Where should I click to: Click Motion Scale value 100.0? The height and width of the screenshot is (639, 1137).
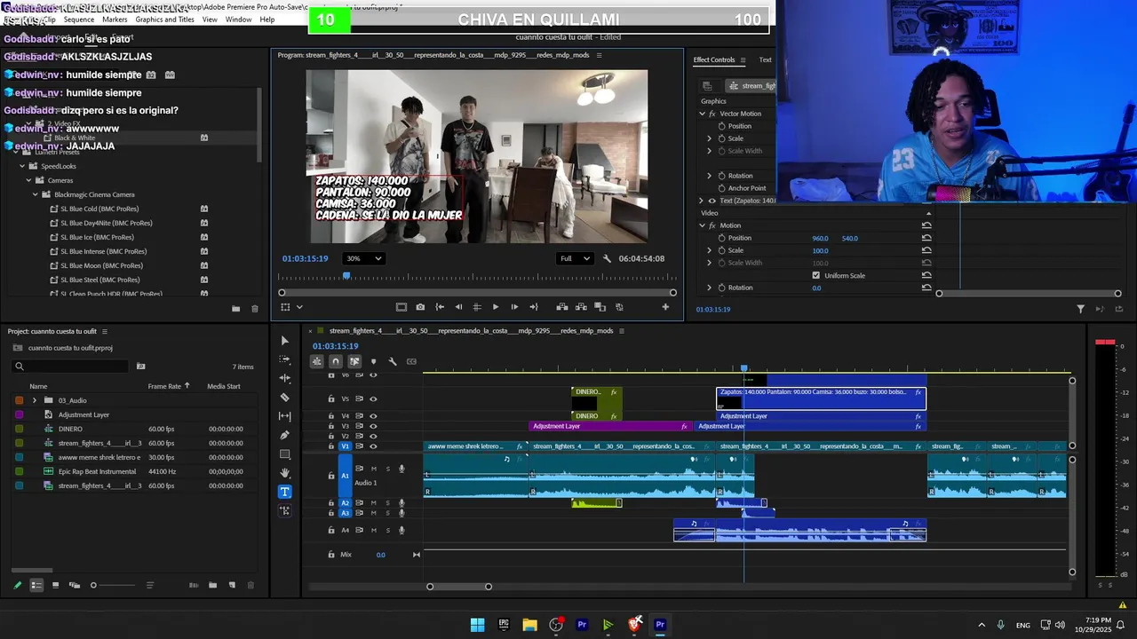click(820, 250)
